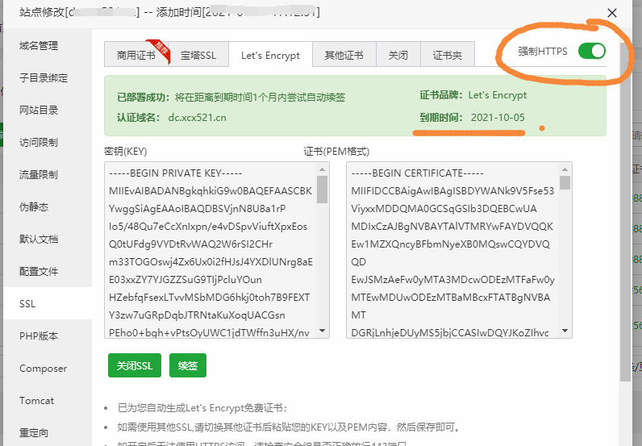Click the certificate box scroll-up arrow
642x446 pixels.
coord(565,169)
